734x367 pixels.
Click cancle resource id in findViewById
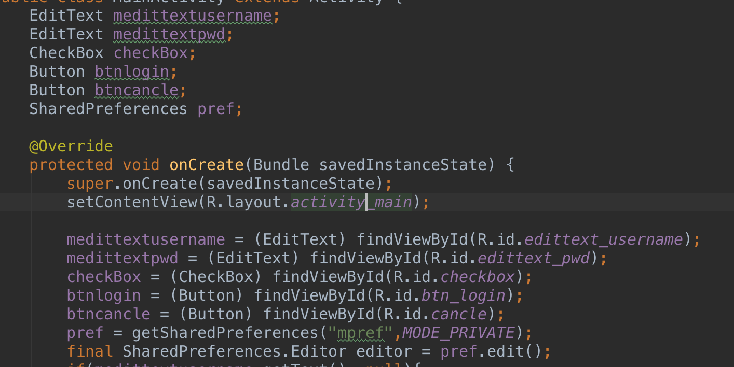pyautogui.click(x=459, y=314)
